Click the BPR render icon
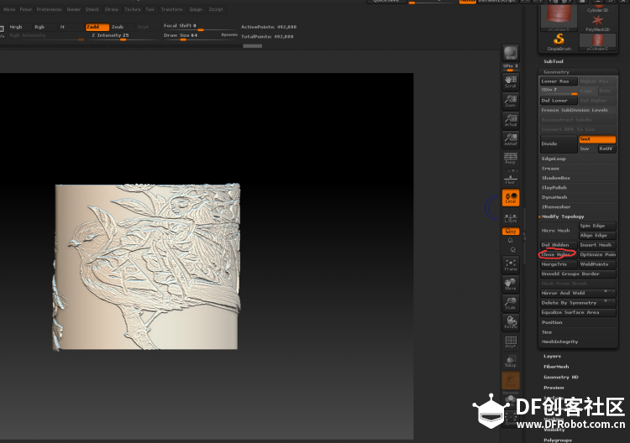Image resolution: width=630 pixels, height=443 pixels. coord(511,53)
